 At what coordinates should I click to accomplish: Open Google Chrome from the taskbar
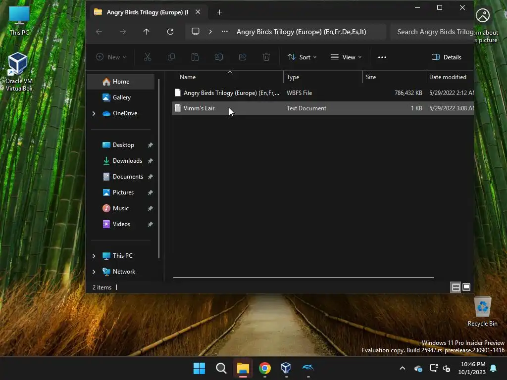[265, 368]
